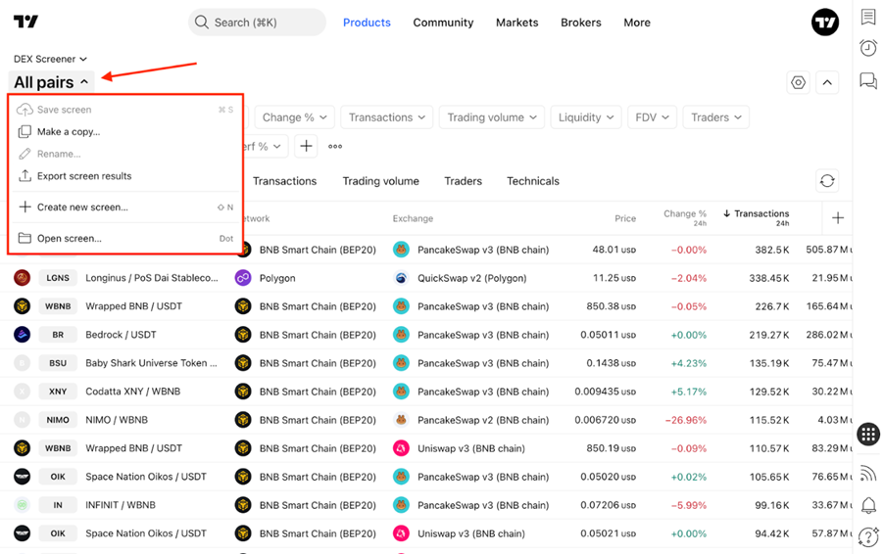
Task: Click the PancakeSwap v2 icon in NIMO row
Action: [x=401, y=420]
